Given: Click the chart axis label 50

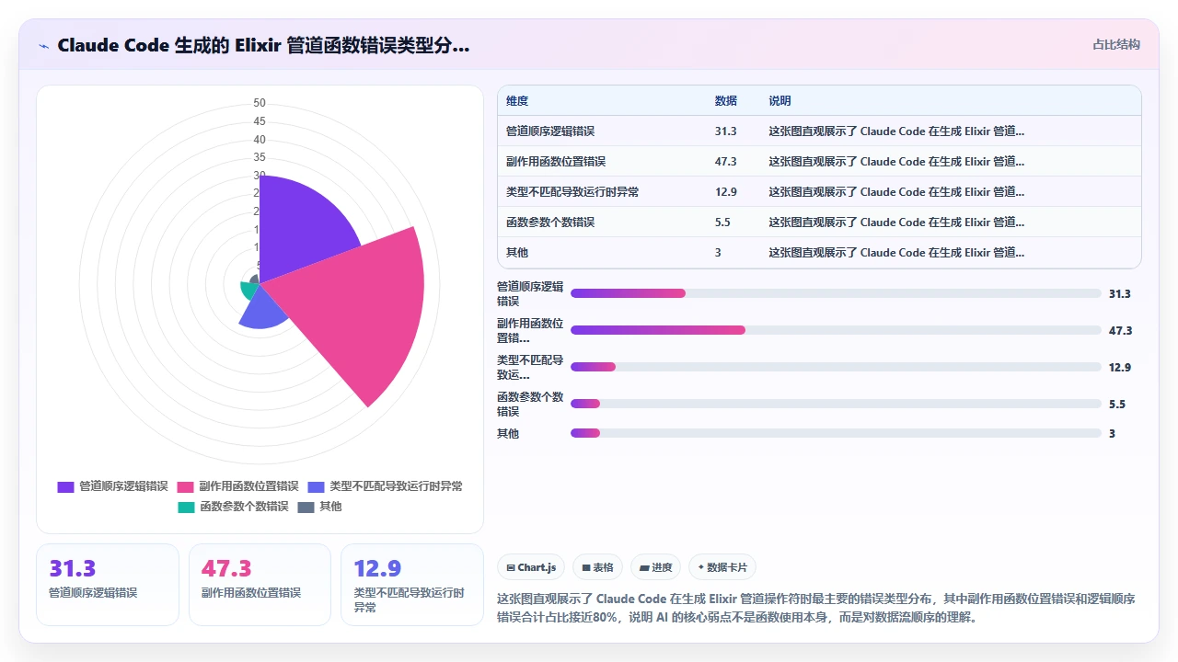Looking at the screenshot, I should (260, 103).
